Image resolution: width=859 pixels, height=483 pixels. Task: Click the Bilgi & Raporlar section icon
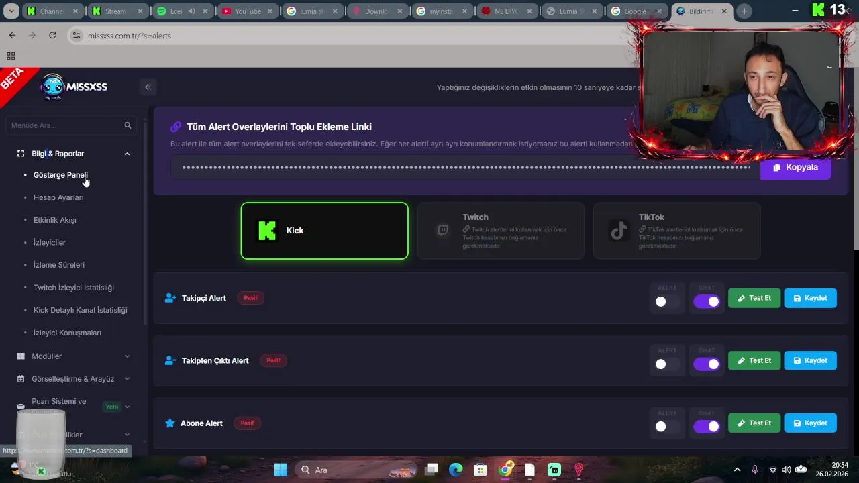[21, 154]
